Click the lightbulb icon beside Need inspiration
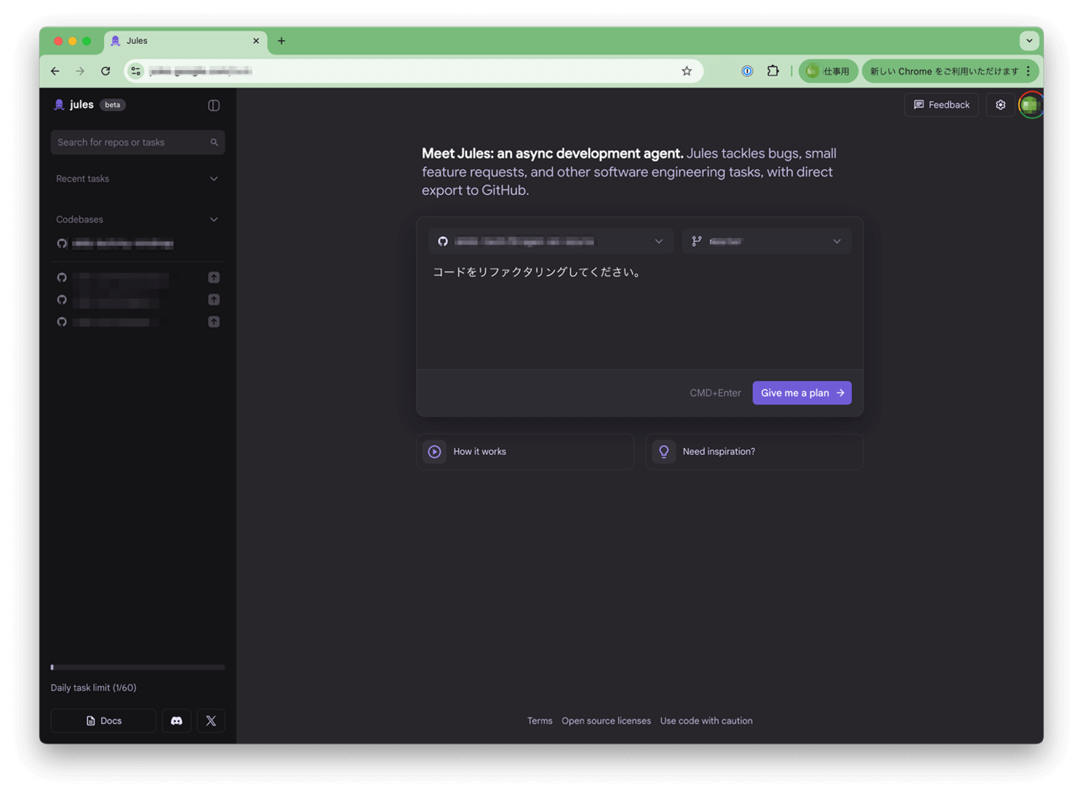This screenshot has width=1083, height=796. [x=663, y=451]
